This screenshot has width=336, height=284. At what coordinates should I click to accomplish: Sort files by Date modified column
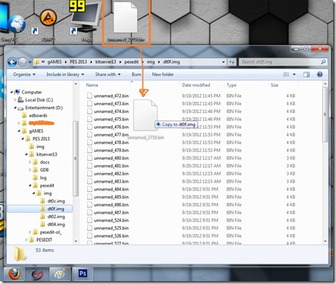pyautogui.click(x=196, y=85)
